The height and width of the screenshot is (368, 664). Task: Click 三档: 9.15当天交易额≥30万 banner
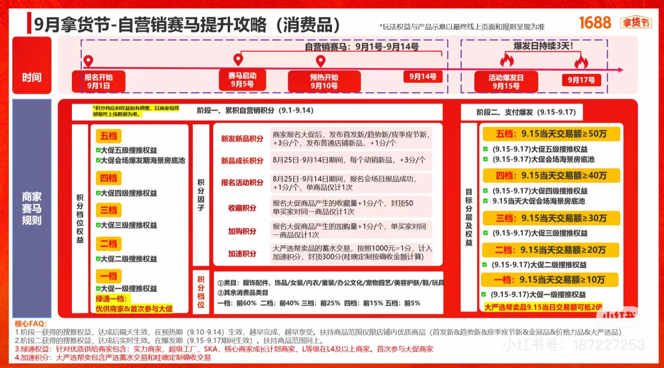tap(551, 218)
